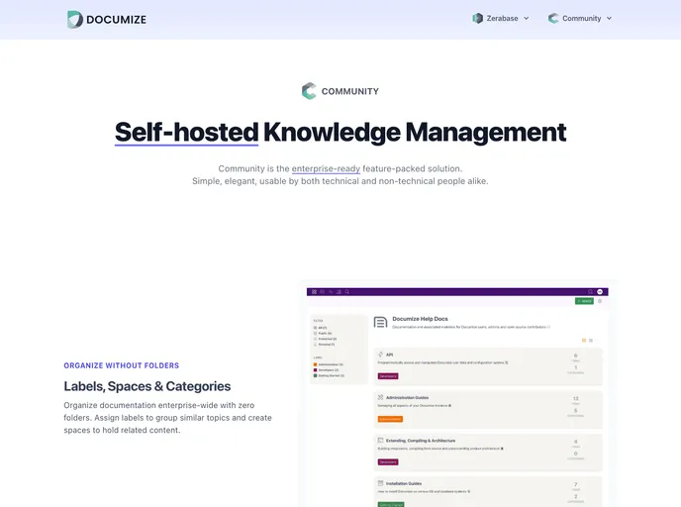The image size is (681, 507).
Task: Click the Zerabase cube icon in the navigation
Action: [x=477, y=18]
